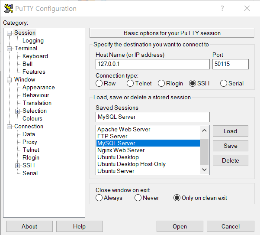
Task: Collapse the Window tree node
Action: [9, 80]
